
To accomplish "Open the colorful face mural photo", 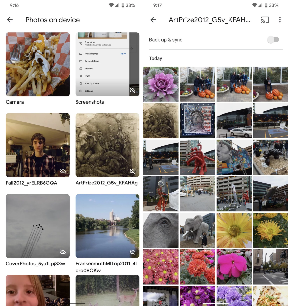I will [x=234, y=157].
